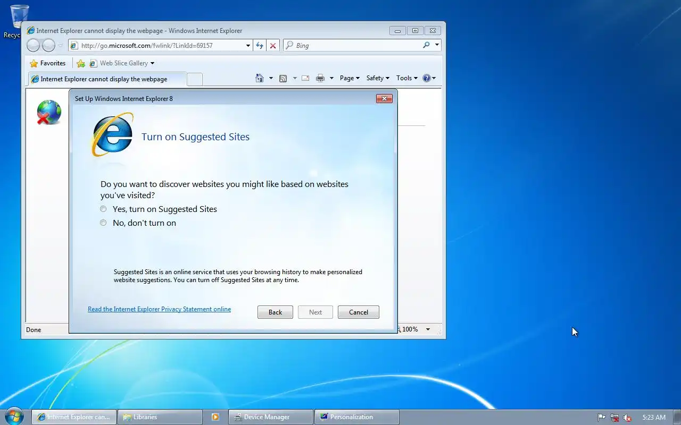Click the Back button in setup dialog
This screenshot has width=681, height=425.
(x=275, y=312)
